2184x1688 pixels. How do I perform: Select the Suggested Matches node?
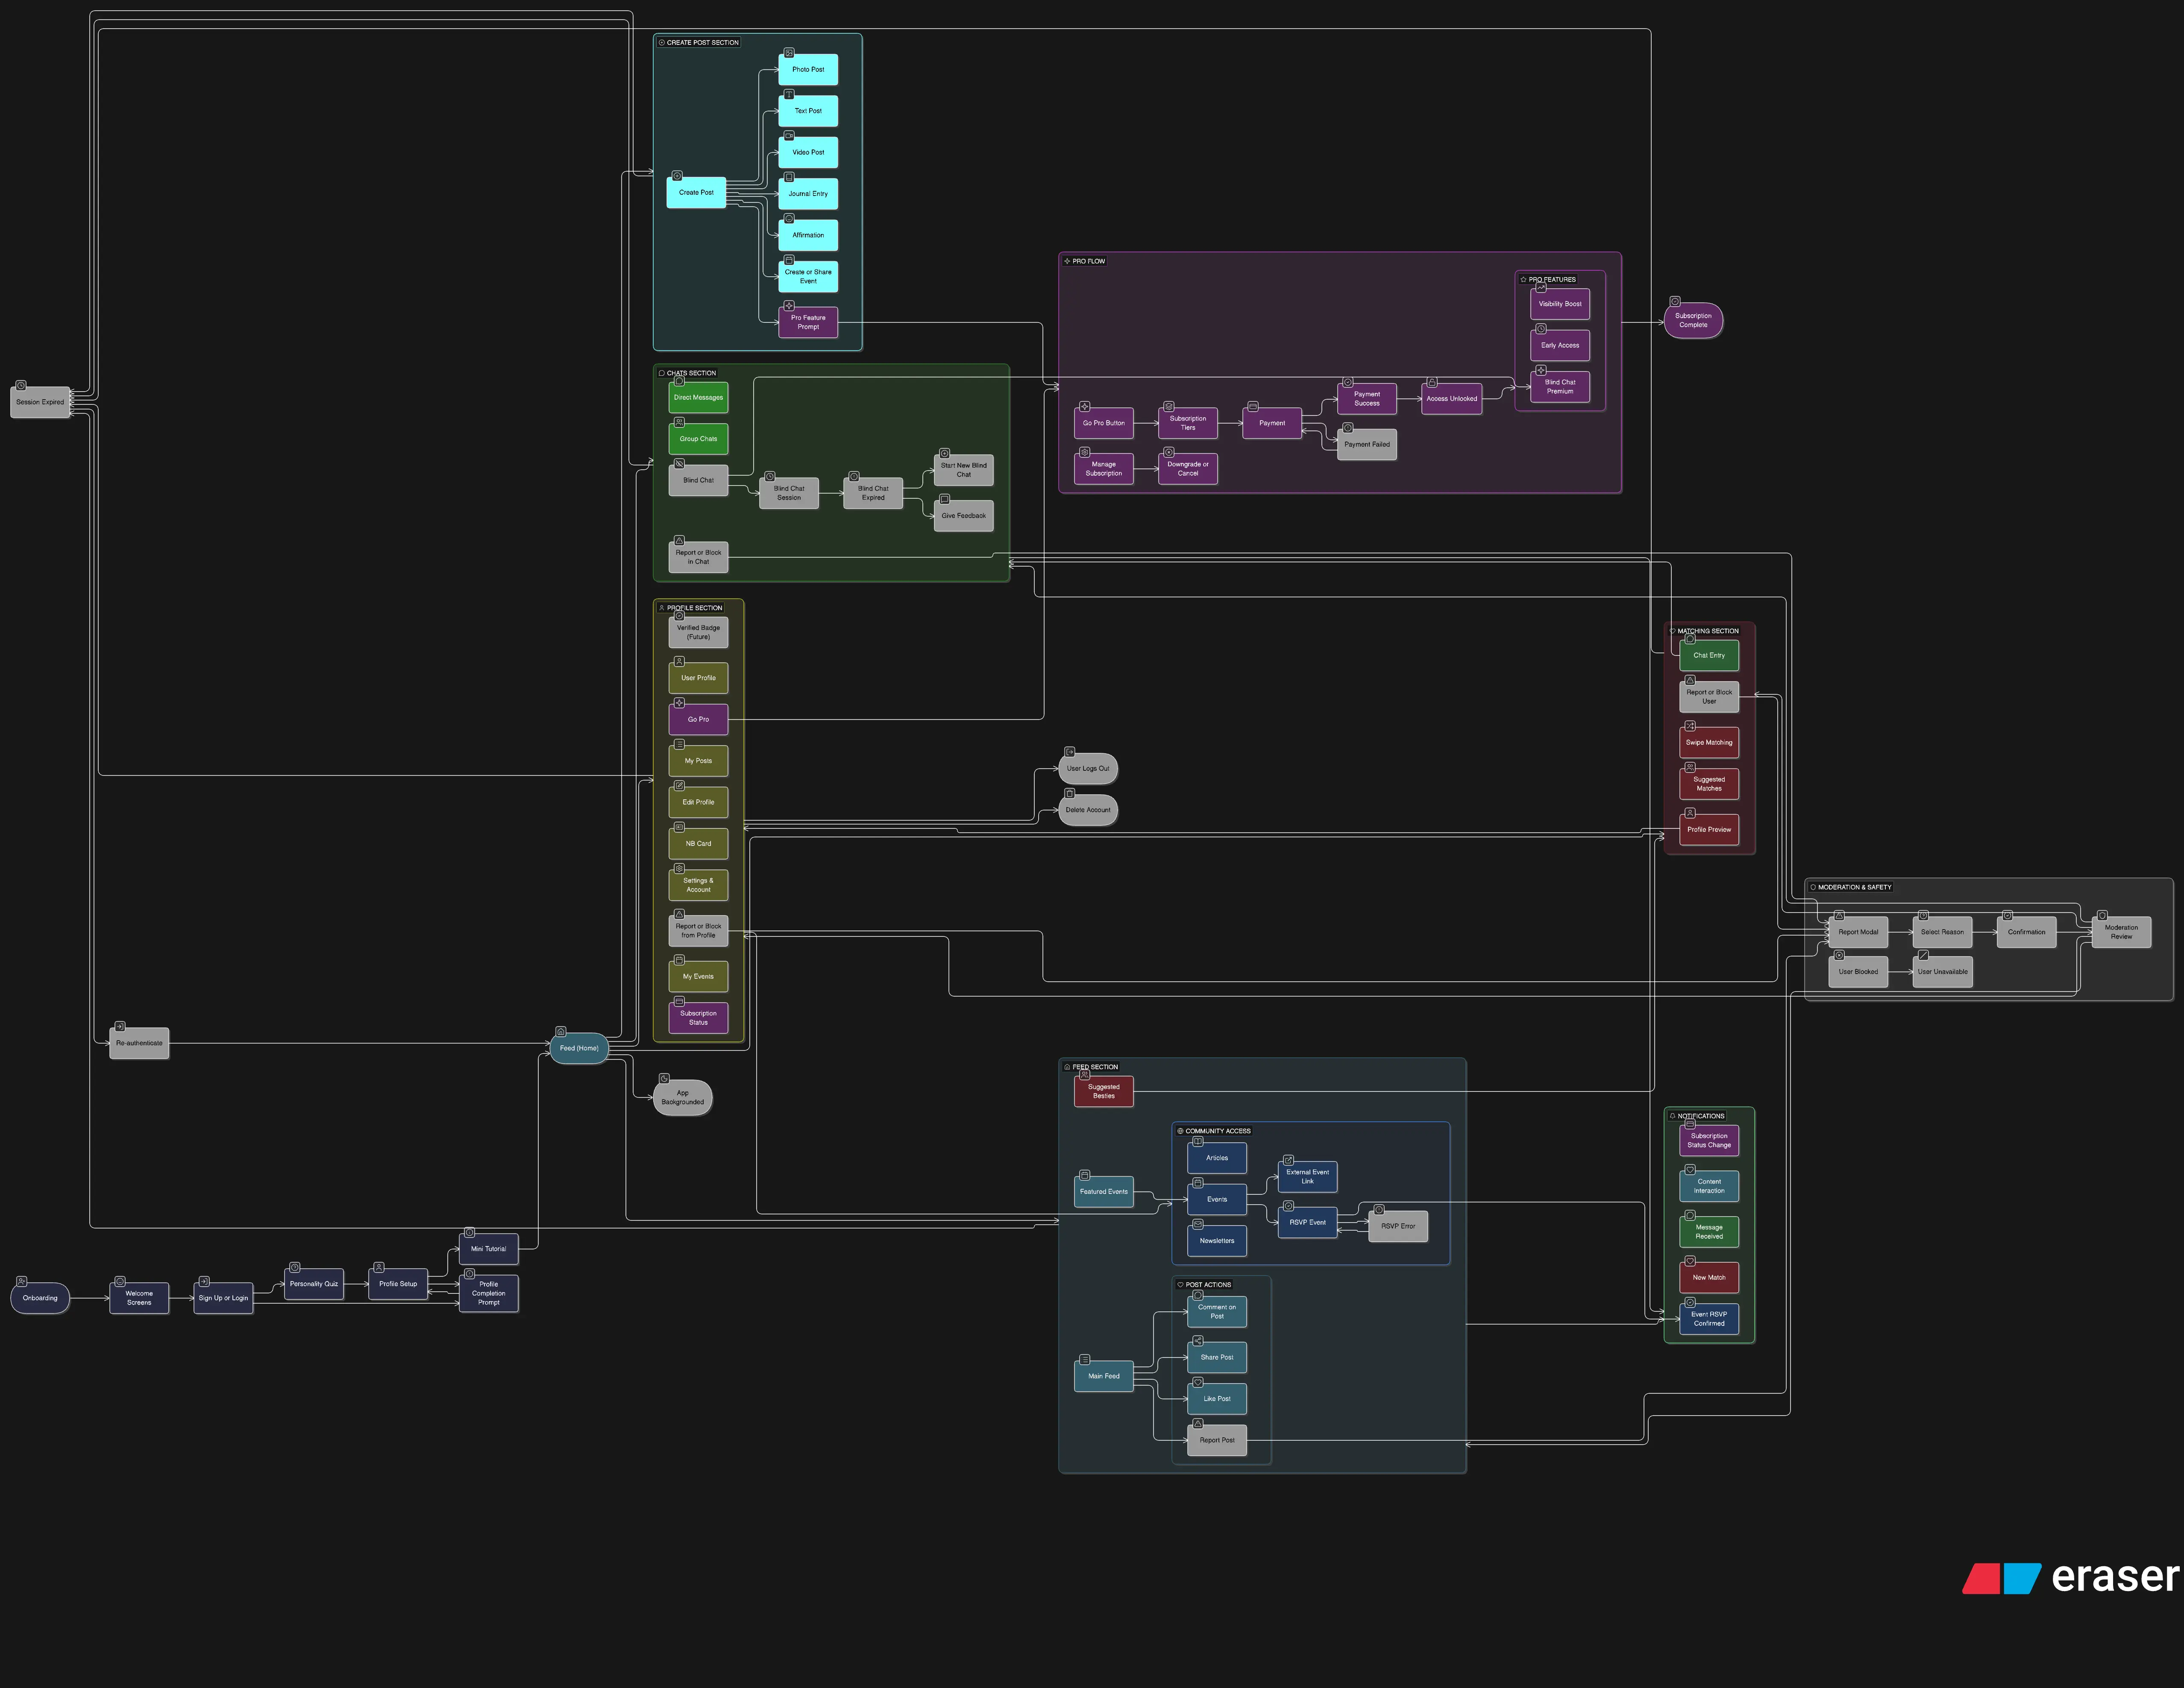[1709, 784]
